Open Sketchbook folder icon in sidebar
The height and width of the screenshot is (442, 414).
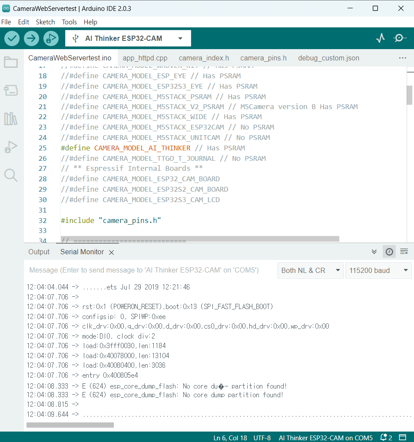click(11, 63)
